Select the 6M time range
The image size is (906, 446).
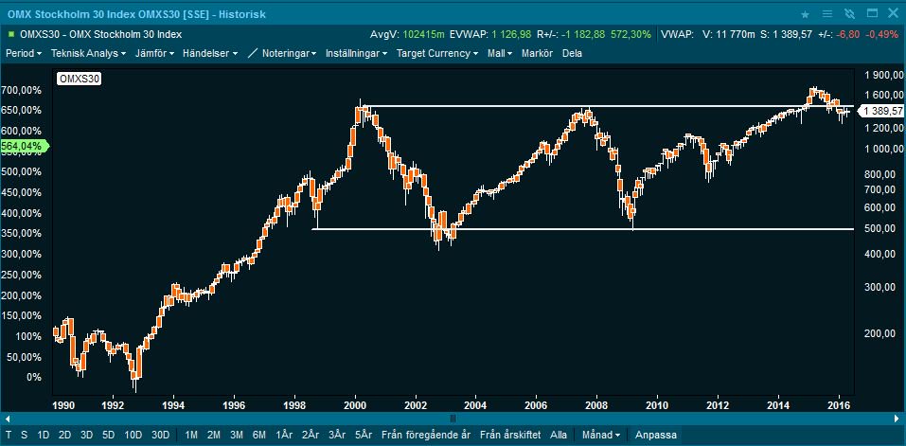pos(258,435)
